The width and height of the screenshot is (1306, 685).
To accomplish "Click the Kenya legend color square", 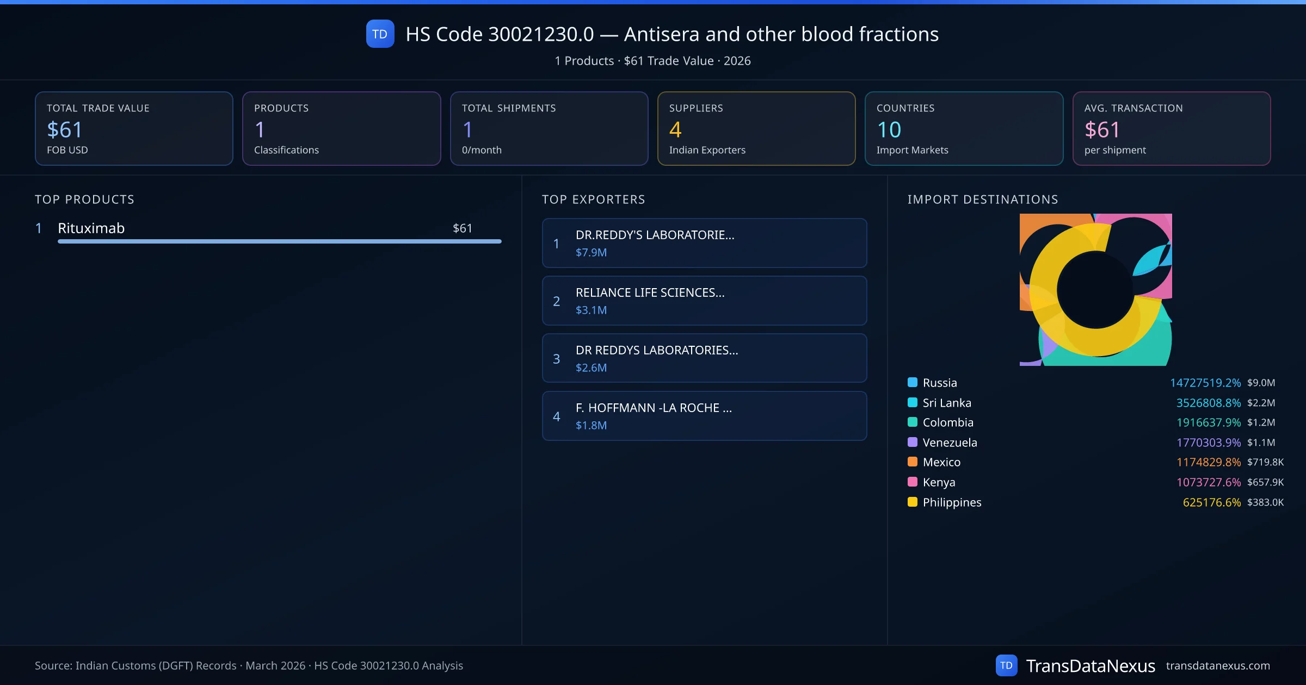I will (913, 482).
